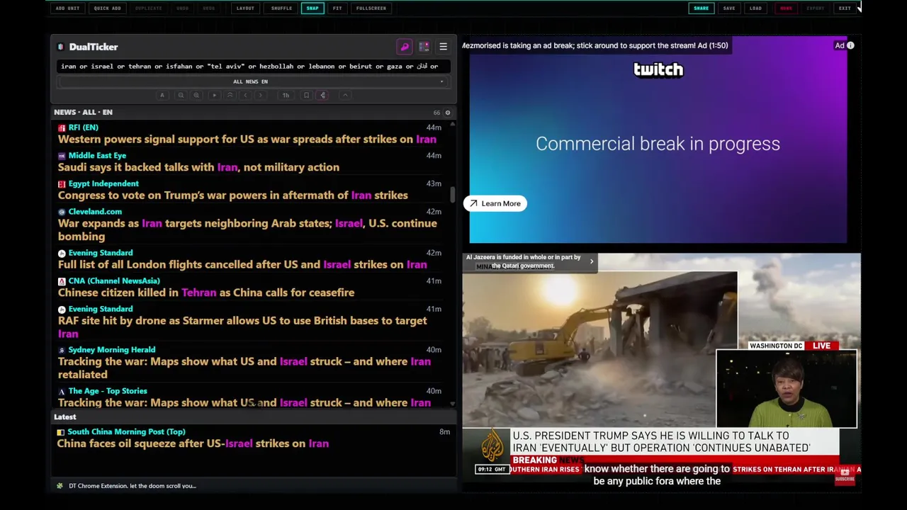Open 'Western powers signal support for US' headline
This screenshot has width=907, height=510.
(x=247, y=140)
